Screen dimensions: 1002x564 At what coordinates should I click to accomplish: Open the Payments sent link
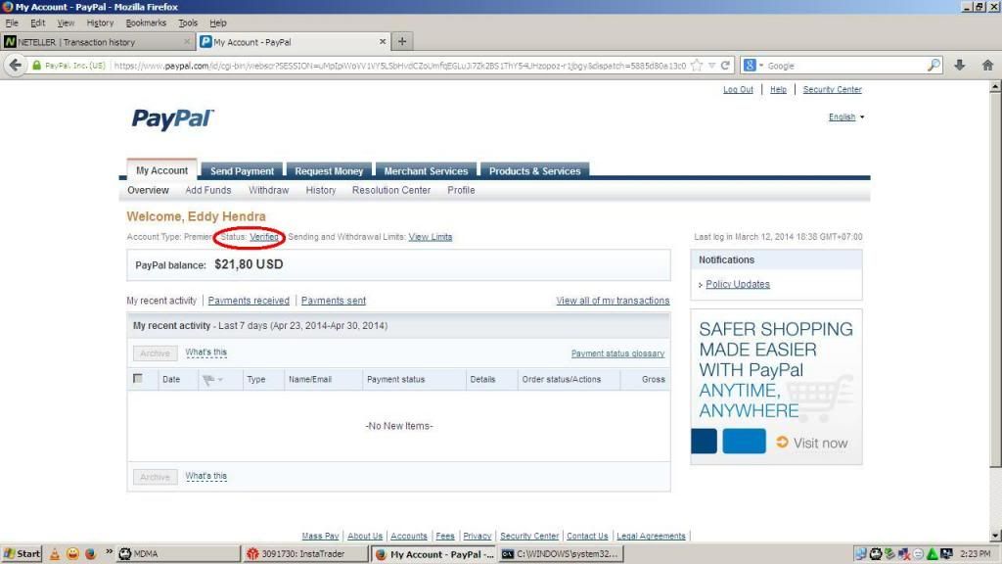[334, 301]
